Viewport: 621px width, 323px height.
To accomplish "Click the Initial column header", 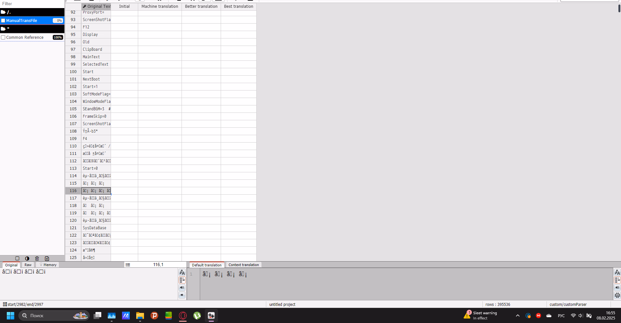I will (x=125, y=6).
